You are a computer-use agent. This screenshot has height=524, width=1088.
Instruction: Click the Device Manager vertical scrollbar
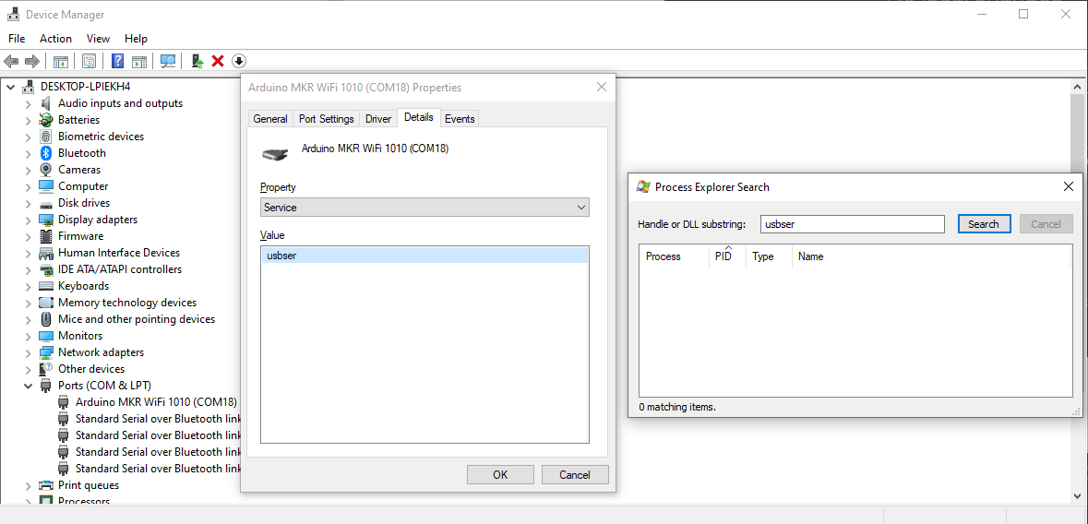point(1076,292)
